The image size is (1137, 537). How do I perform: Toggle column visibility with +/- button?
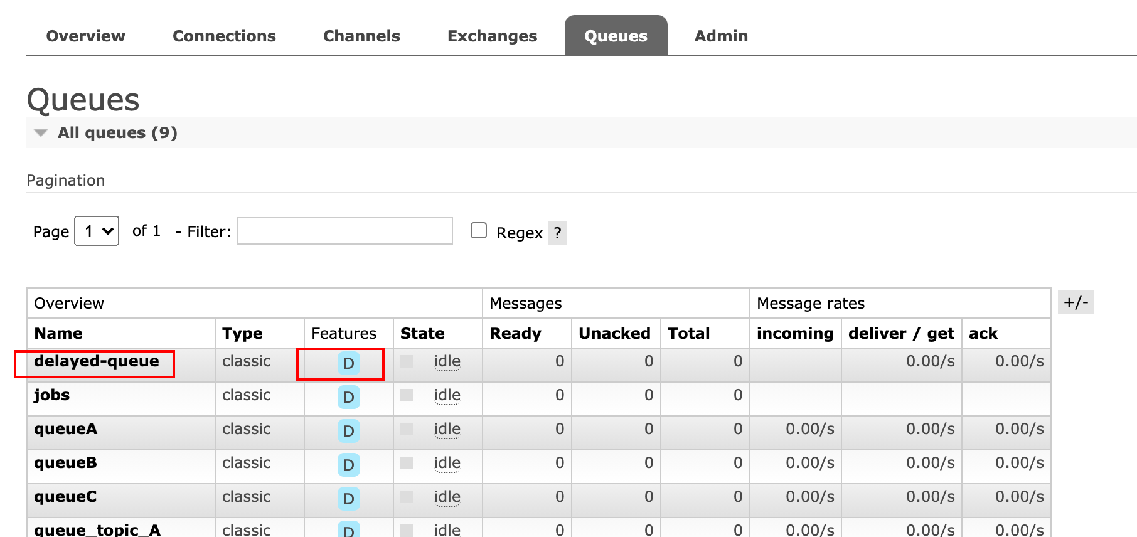1076,302
